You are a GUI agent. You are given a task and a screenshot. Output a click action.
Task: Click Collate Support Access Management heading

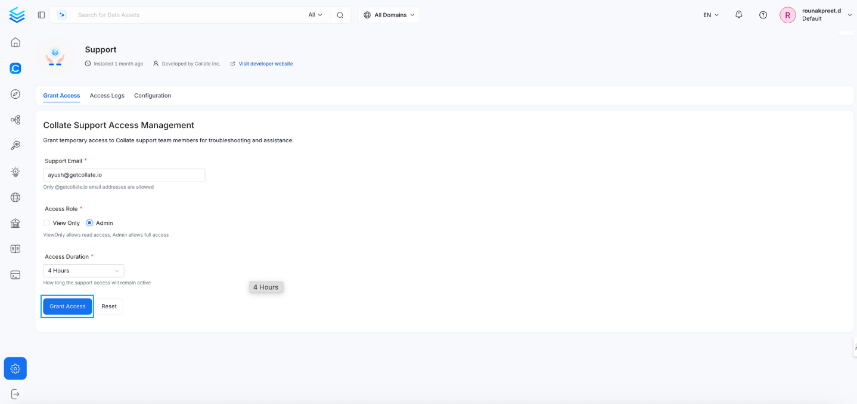click(119, 125)
